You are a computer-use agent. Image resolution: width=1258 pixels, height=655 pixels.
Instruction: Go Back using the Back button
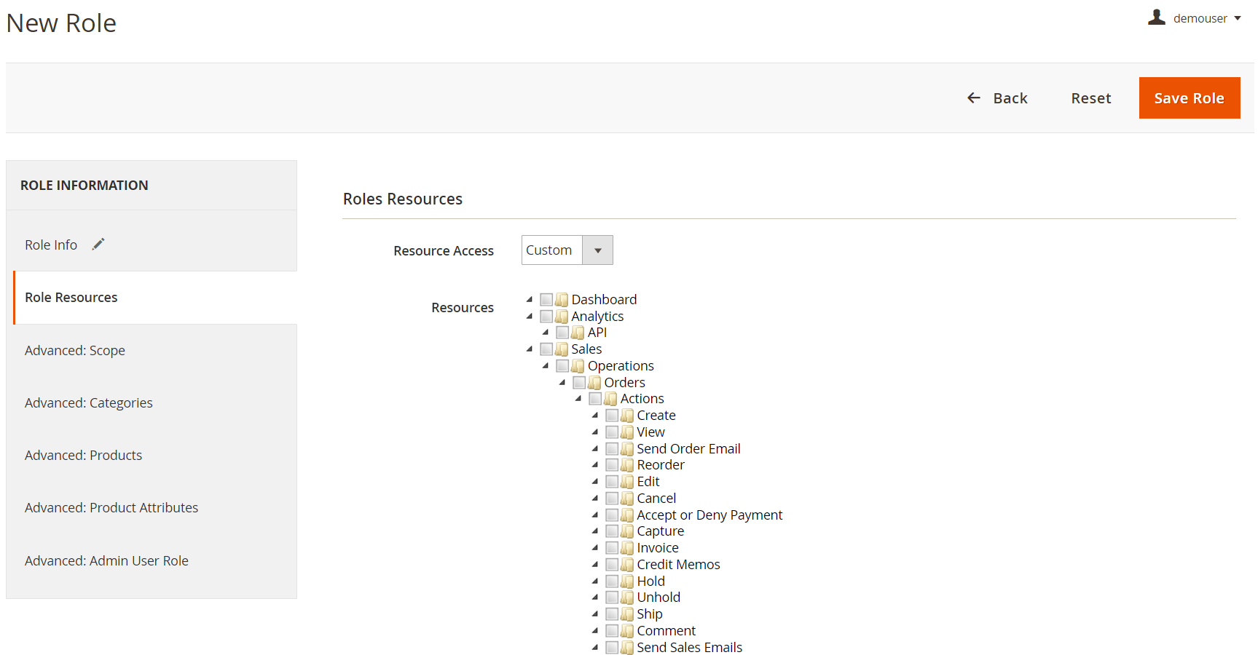997,98
